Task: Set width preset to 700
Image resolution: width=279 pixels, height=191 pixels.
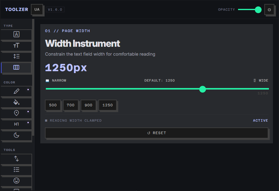Action: [71, 105]
